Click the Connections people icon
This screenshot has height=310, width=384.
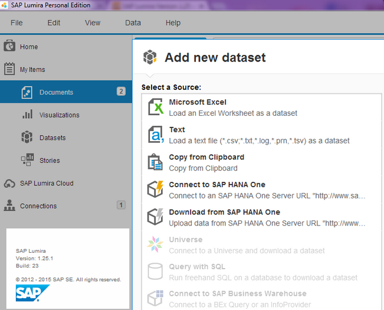coord(9,205)
